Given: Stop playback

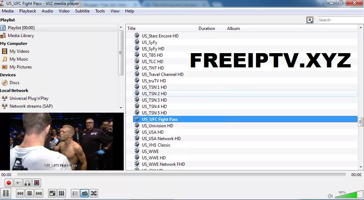Looking at the screenshot, I should point(30,193).
